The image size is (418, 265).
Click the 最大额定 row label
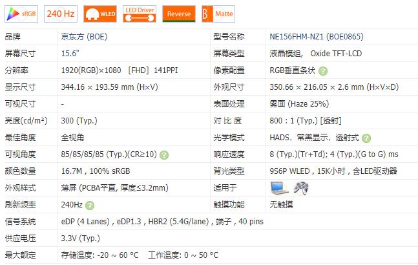click(x=20, y=255)
